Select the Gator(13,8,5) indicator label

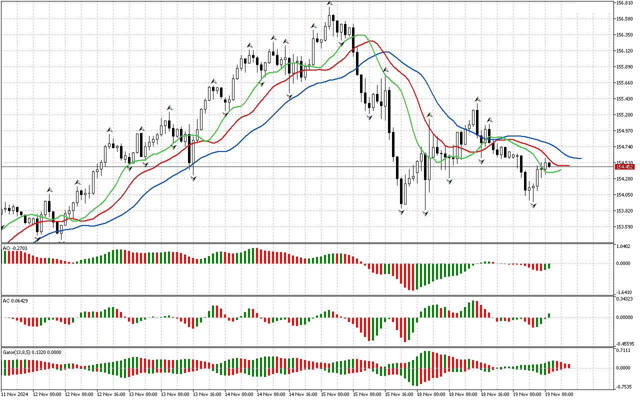(x=32, y=352)
